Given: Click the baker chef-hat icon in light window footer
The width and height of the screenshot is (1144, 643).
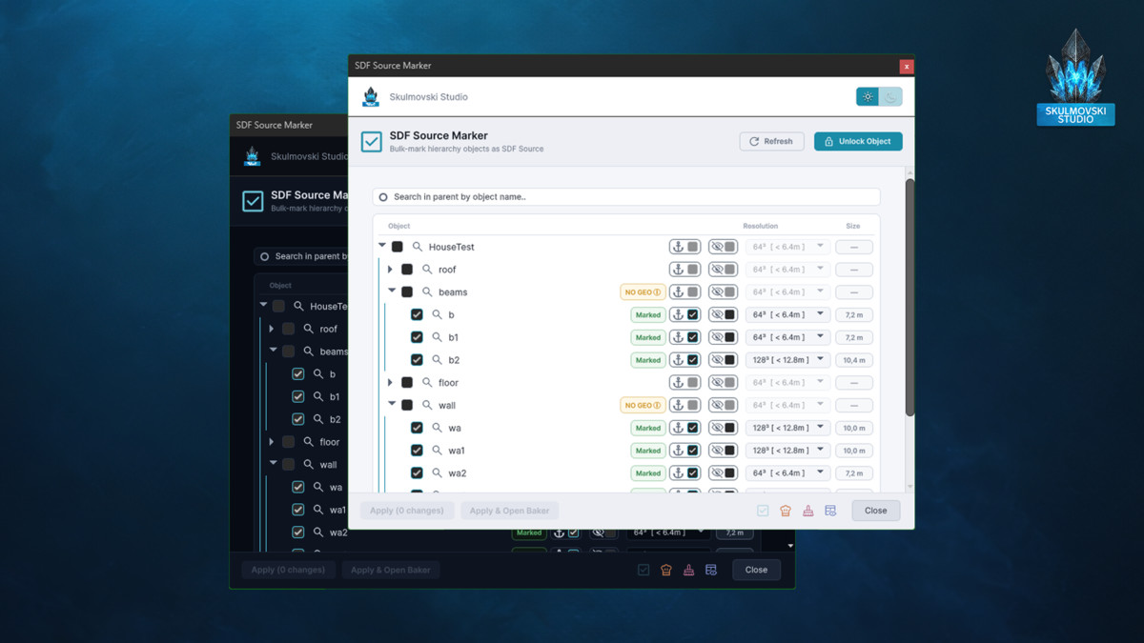Looking at the screenshot, I should (786, 511).
